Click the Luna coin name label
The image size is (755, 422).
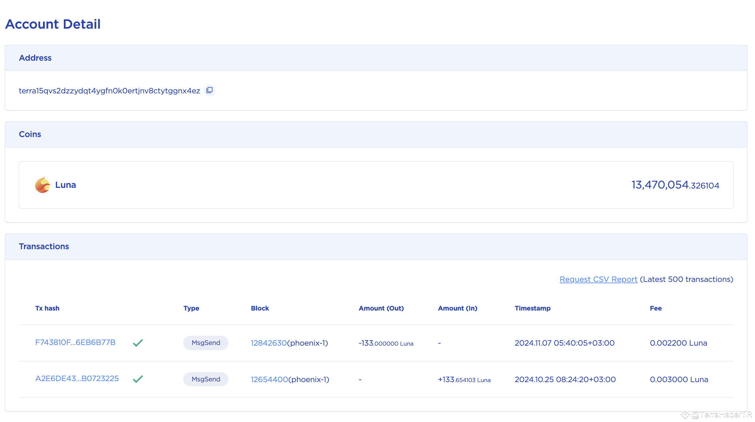[66, 185]
